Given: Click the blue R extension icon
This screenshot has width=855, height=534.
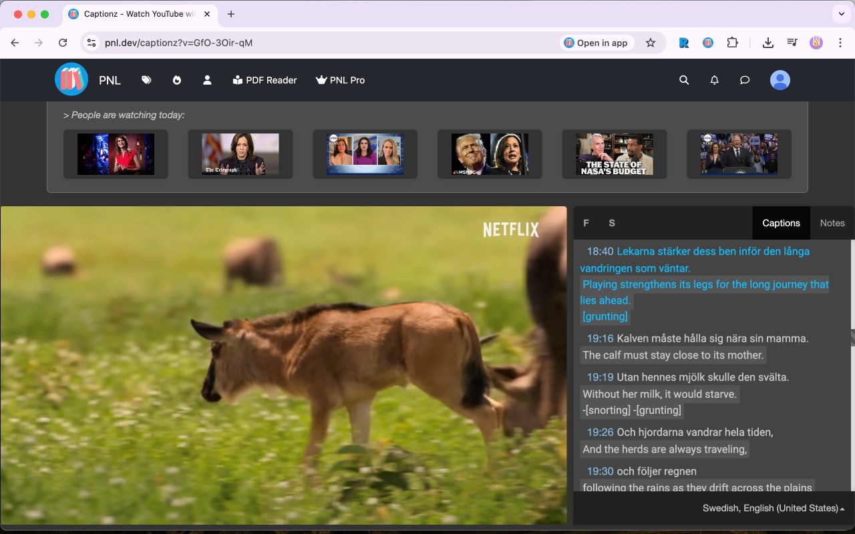Looking at the screenshot, I should pos(684,43).
